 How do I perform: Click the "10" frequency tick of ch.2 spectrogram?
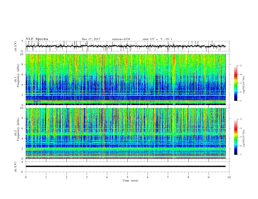(22, 108)
